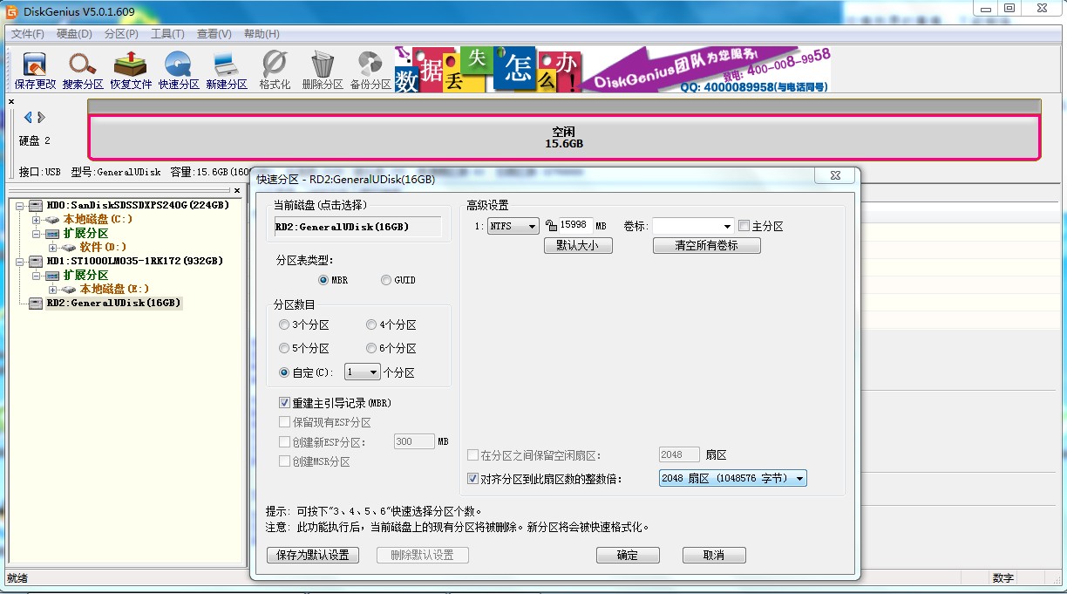Click the 空闲 15.6GB free space bar

(565, 137)
